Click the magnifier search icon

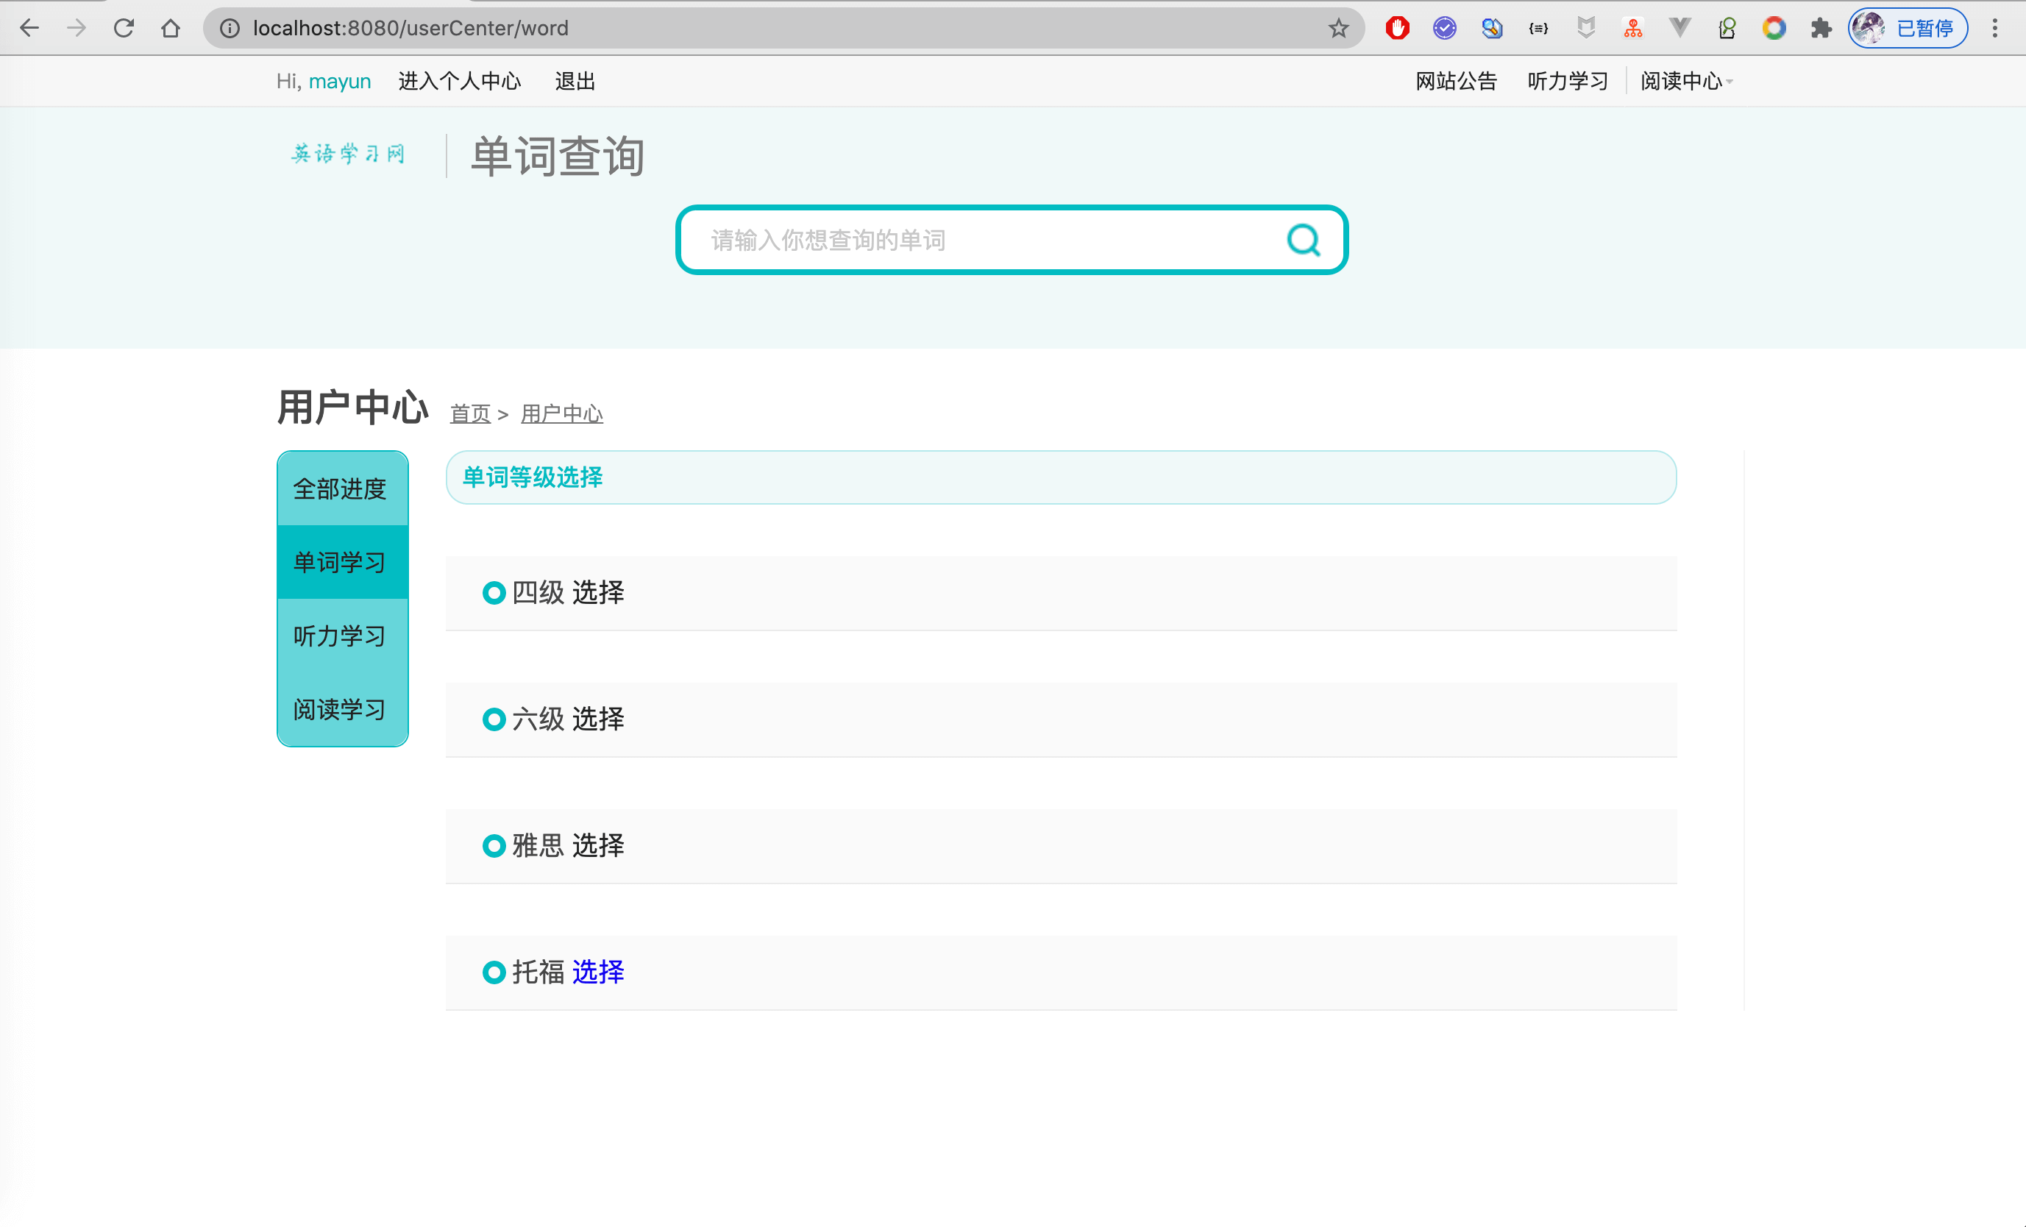(1302, 240)
